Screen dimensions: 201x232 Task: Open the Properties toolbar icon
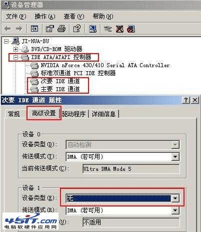click(x=50, y=29)
